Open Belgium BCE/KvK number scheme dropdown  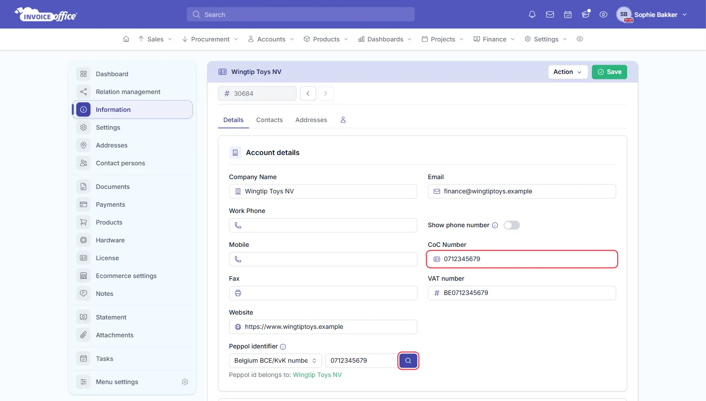click(275, 360)
